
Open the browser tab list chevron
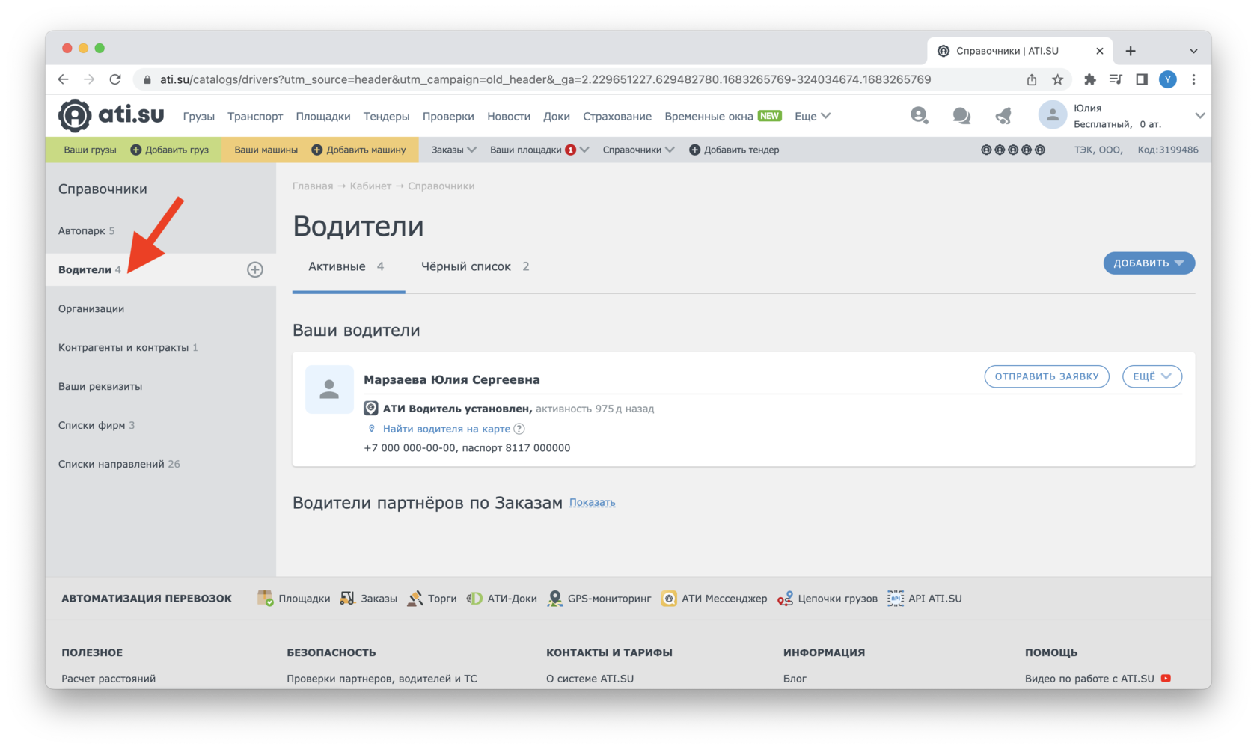coord(1193,51)
